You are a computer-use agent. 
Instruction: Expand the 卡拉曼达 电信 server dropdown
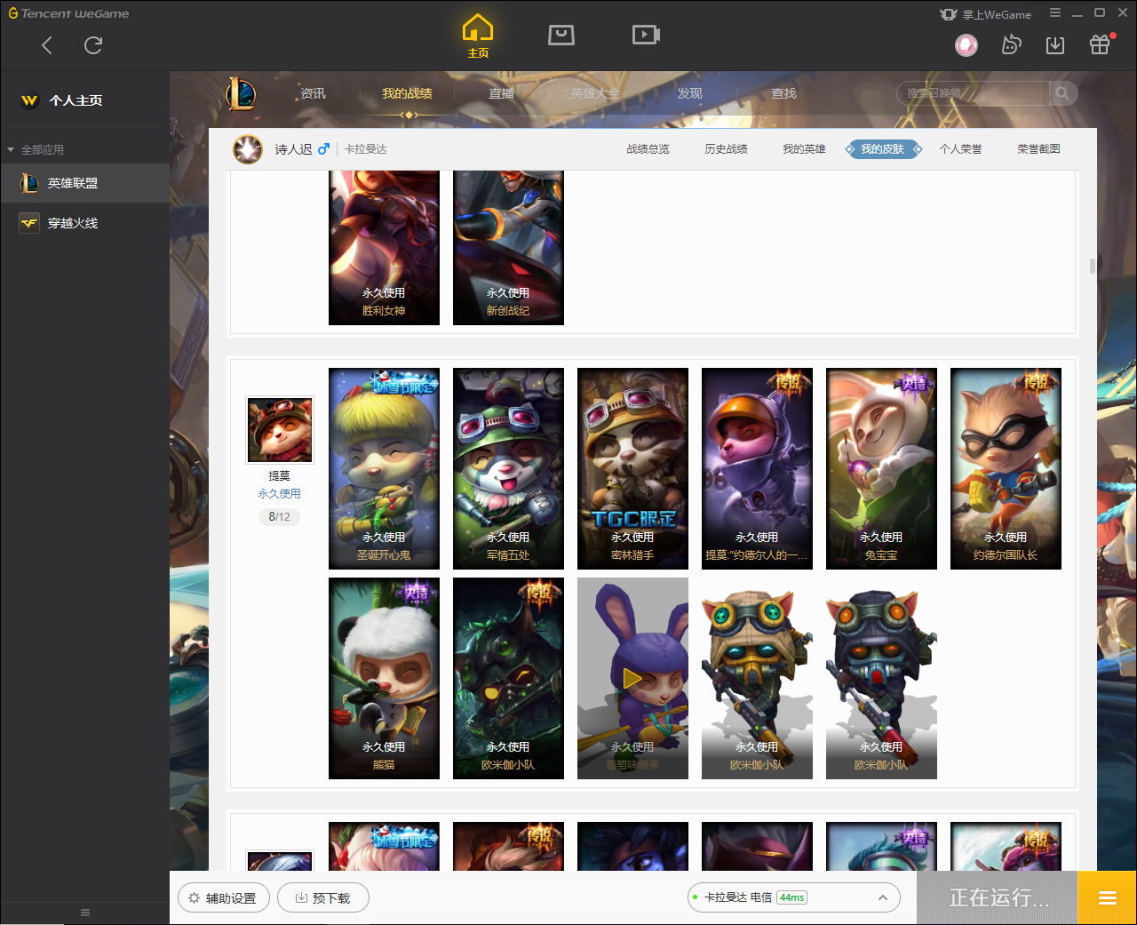pyautogui.click(x=794, y=897)
